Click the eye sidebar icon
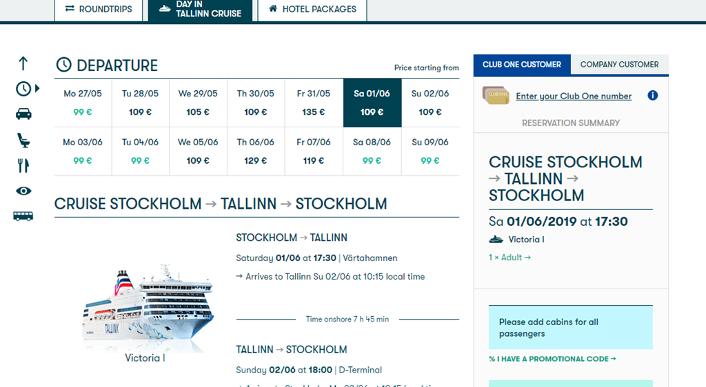706x387 pixels. click(23, 191)
